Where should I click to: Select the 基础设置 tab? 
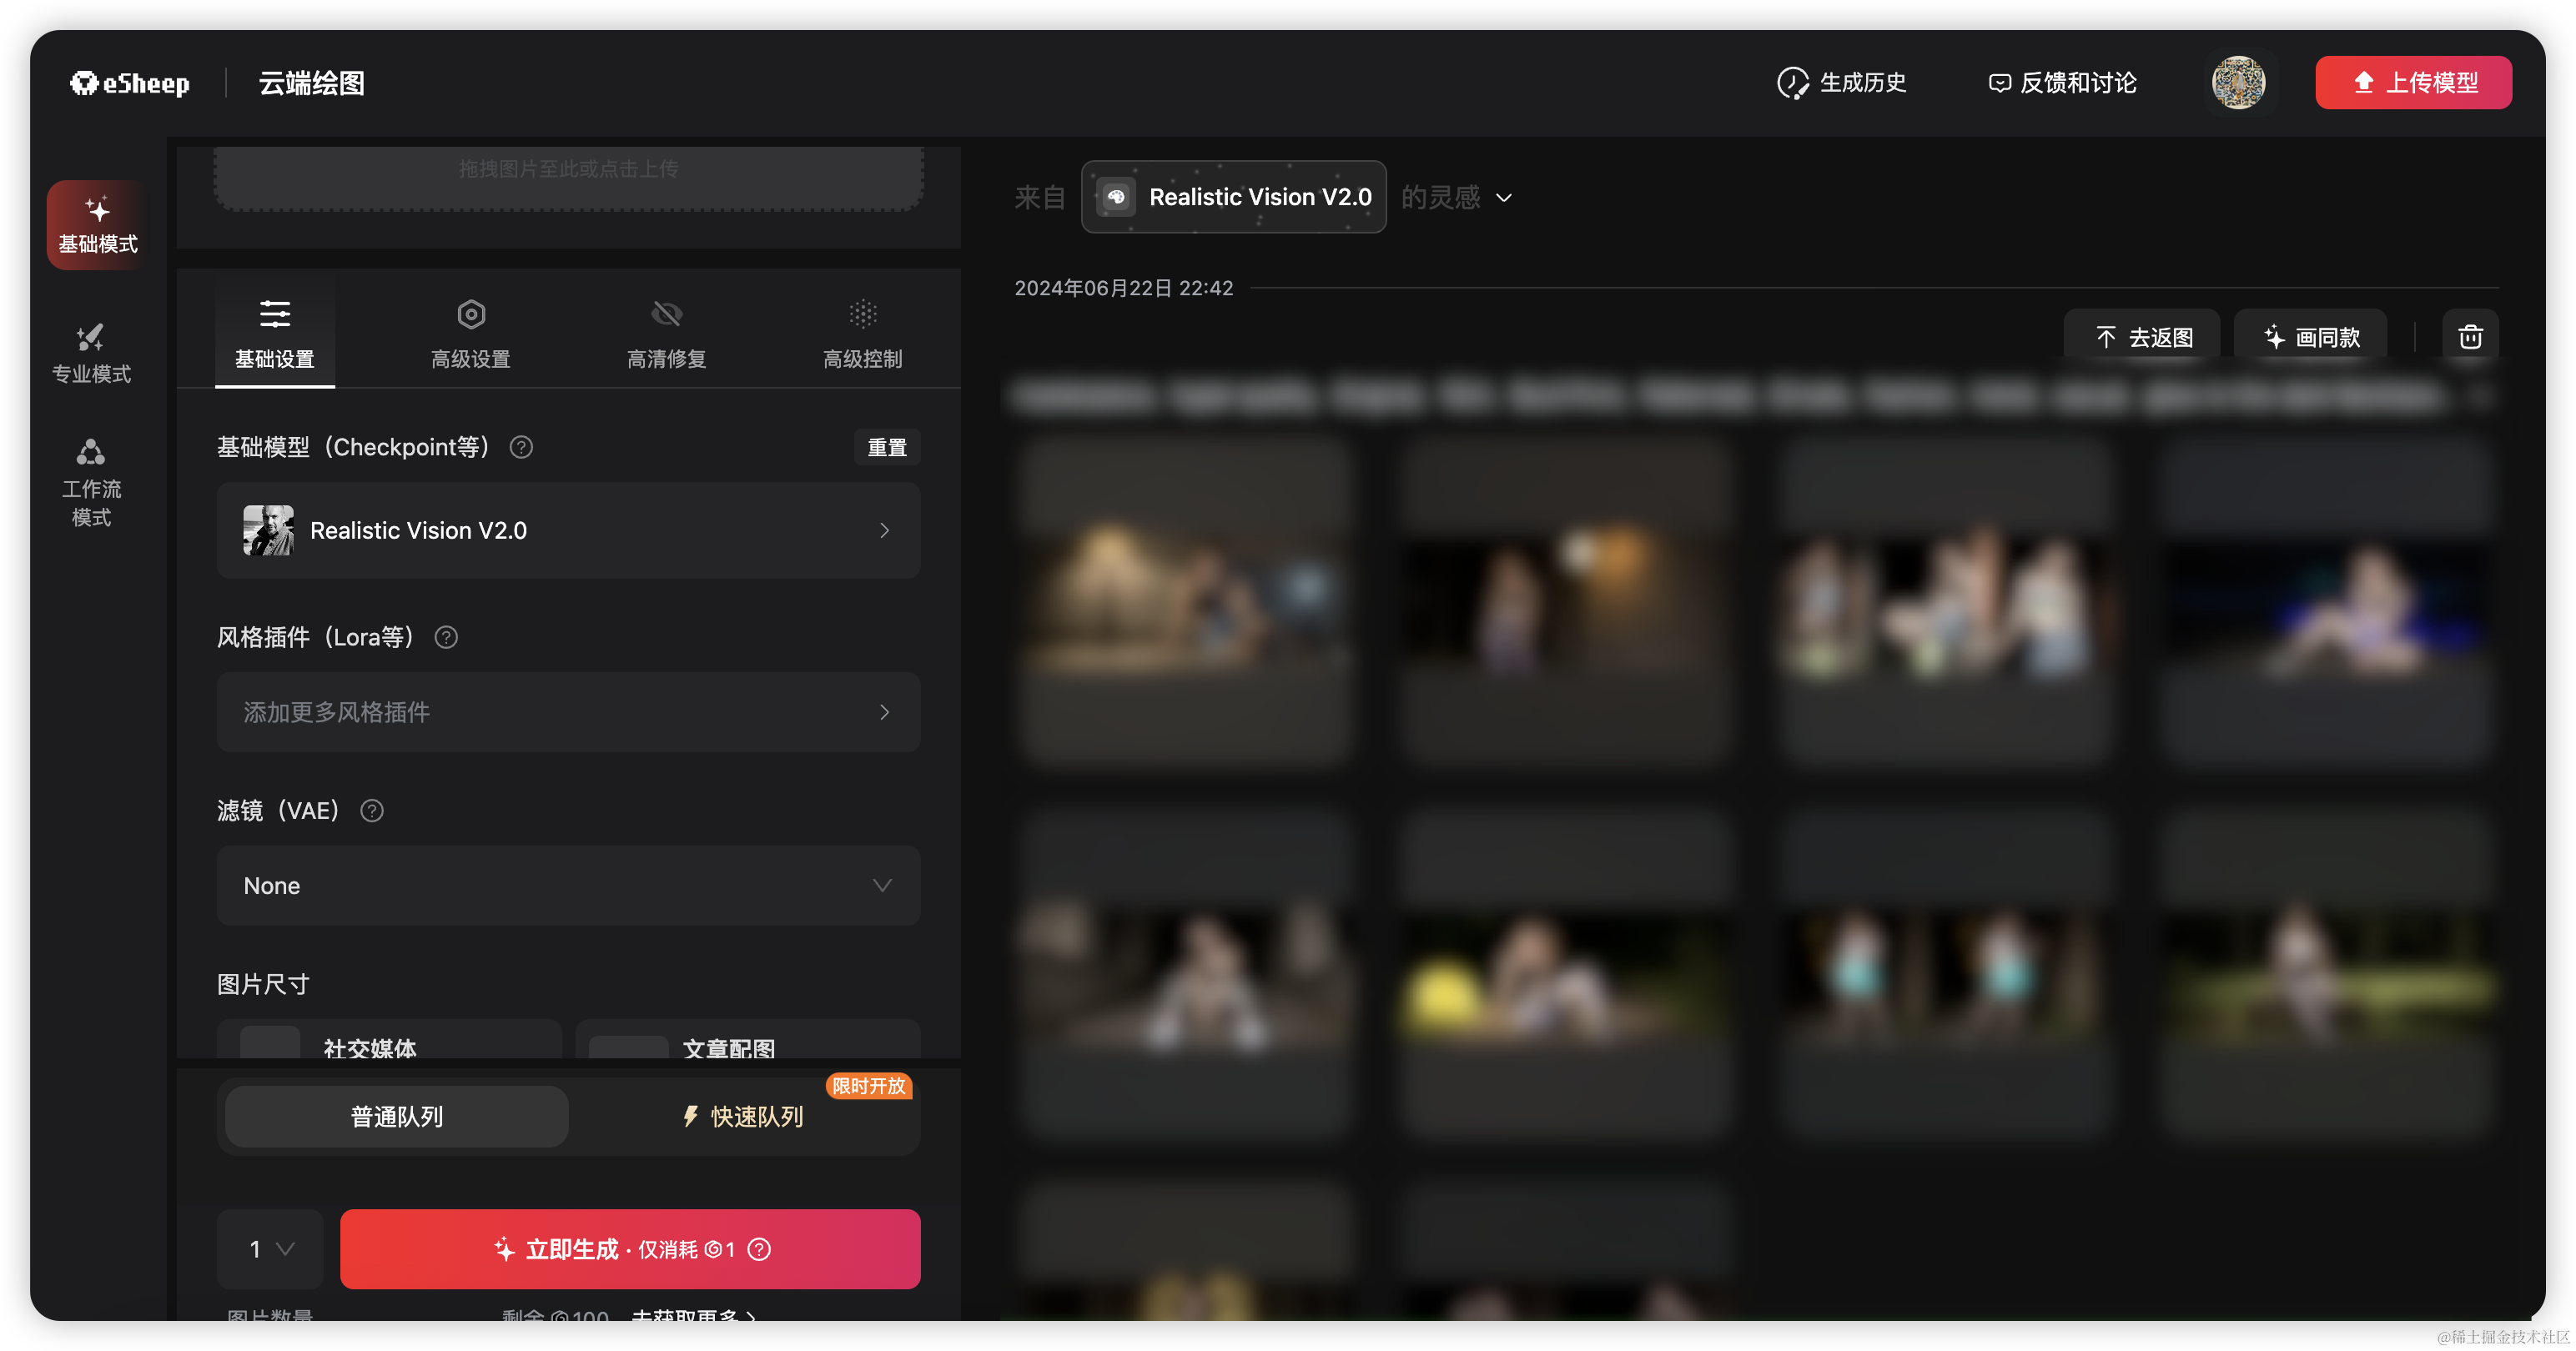(275, 335)
